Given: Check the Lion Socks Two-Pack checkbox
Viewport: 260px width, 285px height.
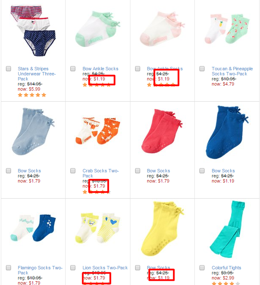Looking at the screenshot, I should pyautogui.click(x=73, y=268).
